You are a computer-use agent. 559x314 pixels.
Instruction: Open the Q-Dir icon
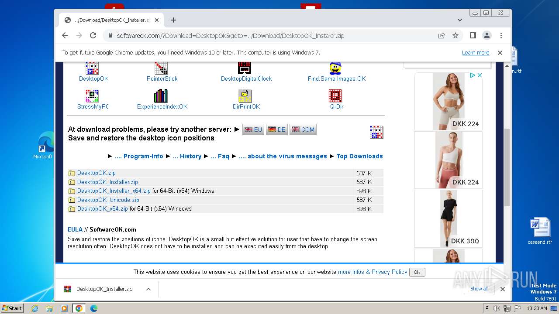[x=335, y=96]
